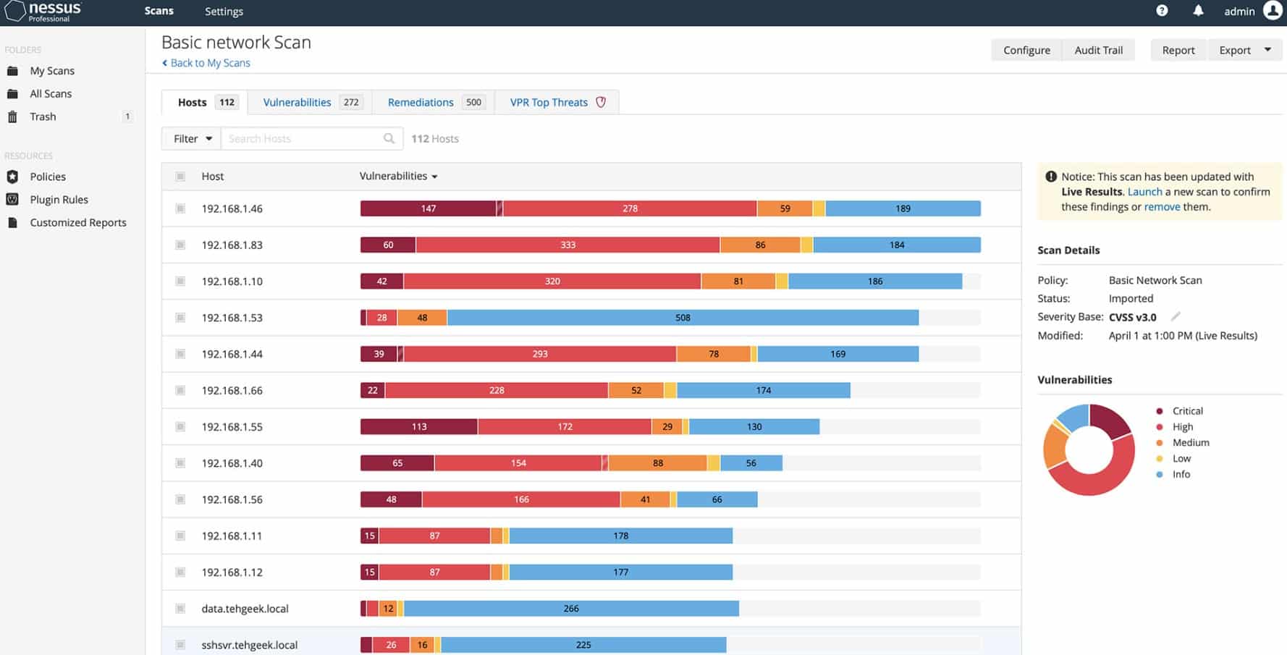The height and width of the screenshot is (655, 1287).
Task: Click the Plugin Rules icon
Action: tap(12, 200)
